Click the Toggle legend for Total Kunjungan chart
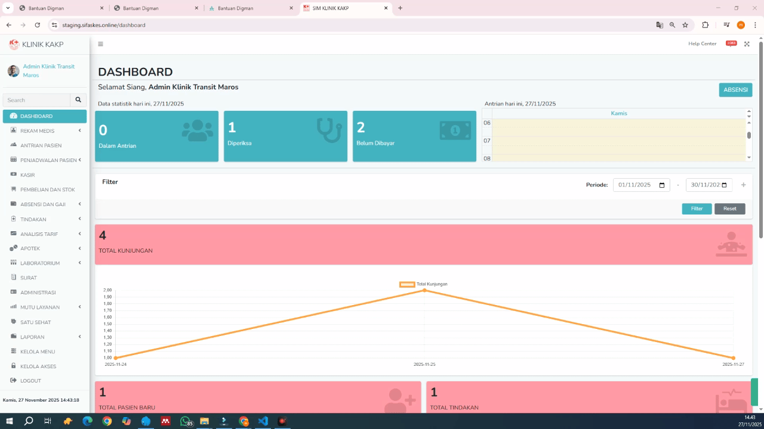The width and height of the screenshot is (764, 429). click(x=424, y=284)
